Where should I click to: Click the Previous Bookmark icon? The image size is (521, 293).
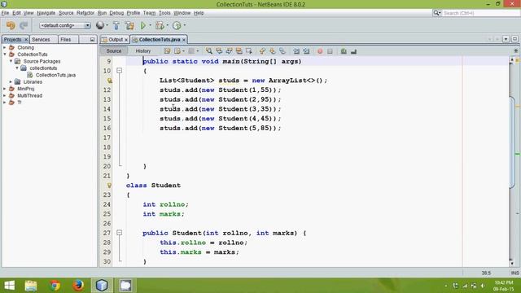(262, 50)
